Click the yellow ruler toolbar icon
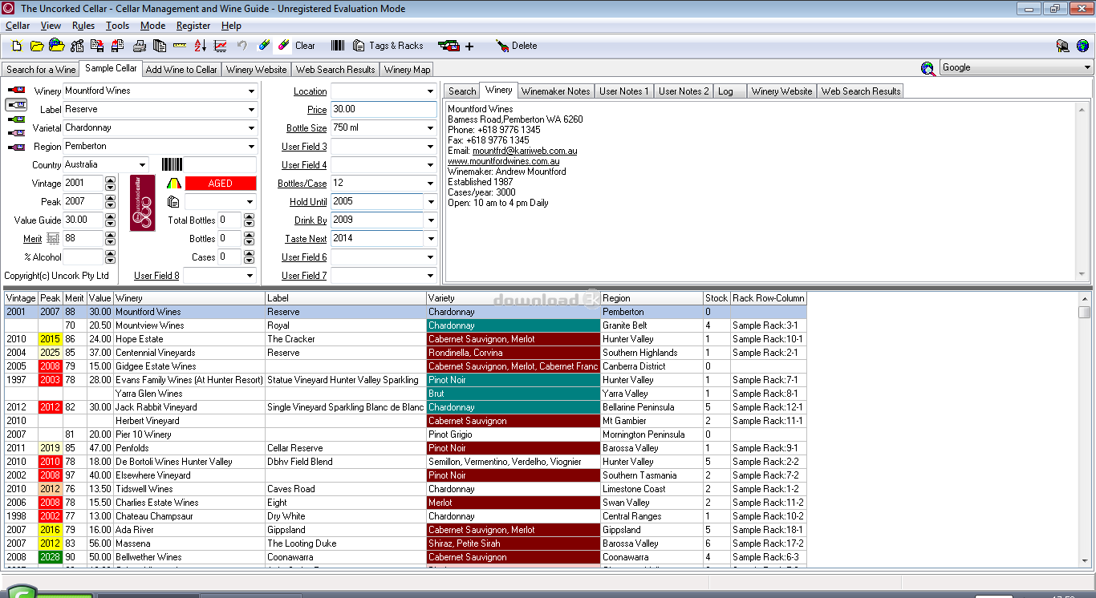The height and width of the screenshot is (598, 1096). pos(179,46)
